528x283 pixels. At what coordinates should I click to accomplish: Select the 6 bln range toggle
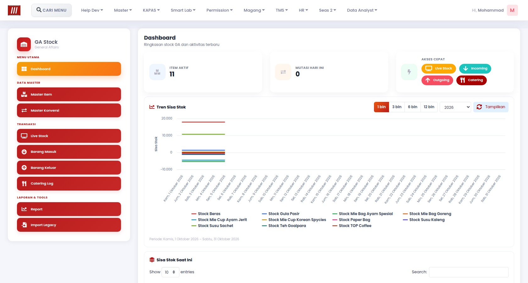pos(412,107)
